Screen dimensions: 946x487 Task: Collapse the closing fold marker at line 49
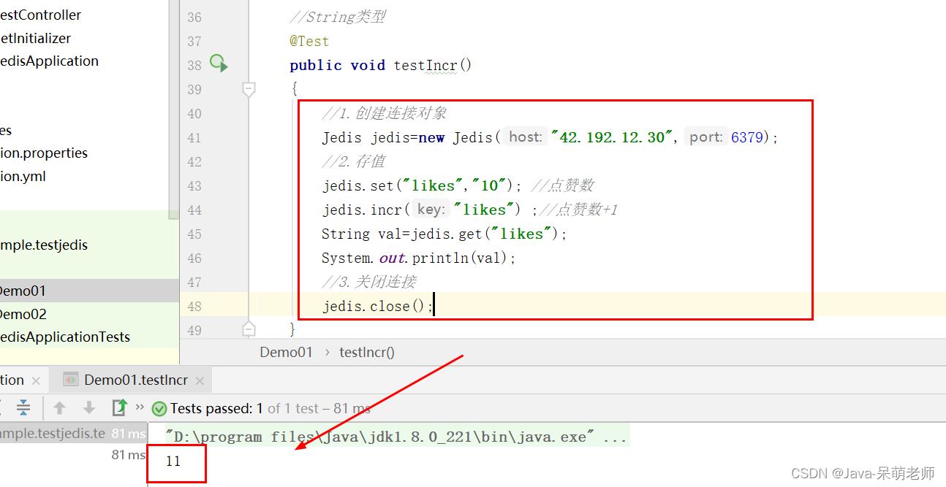click(249, 329)
